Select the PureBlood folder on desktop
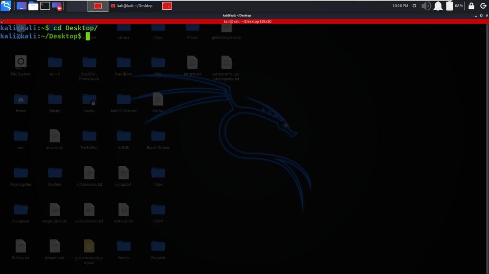The image size is (489, 274). [x=124, y=66]
